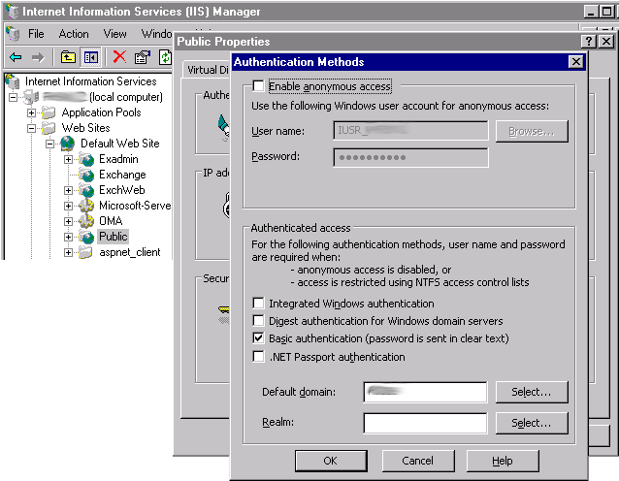
Task: Open the Window menu
Action: [x=157, y=34]
